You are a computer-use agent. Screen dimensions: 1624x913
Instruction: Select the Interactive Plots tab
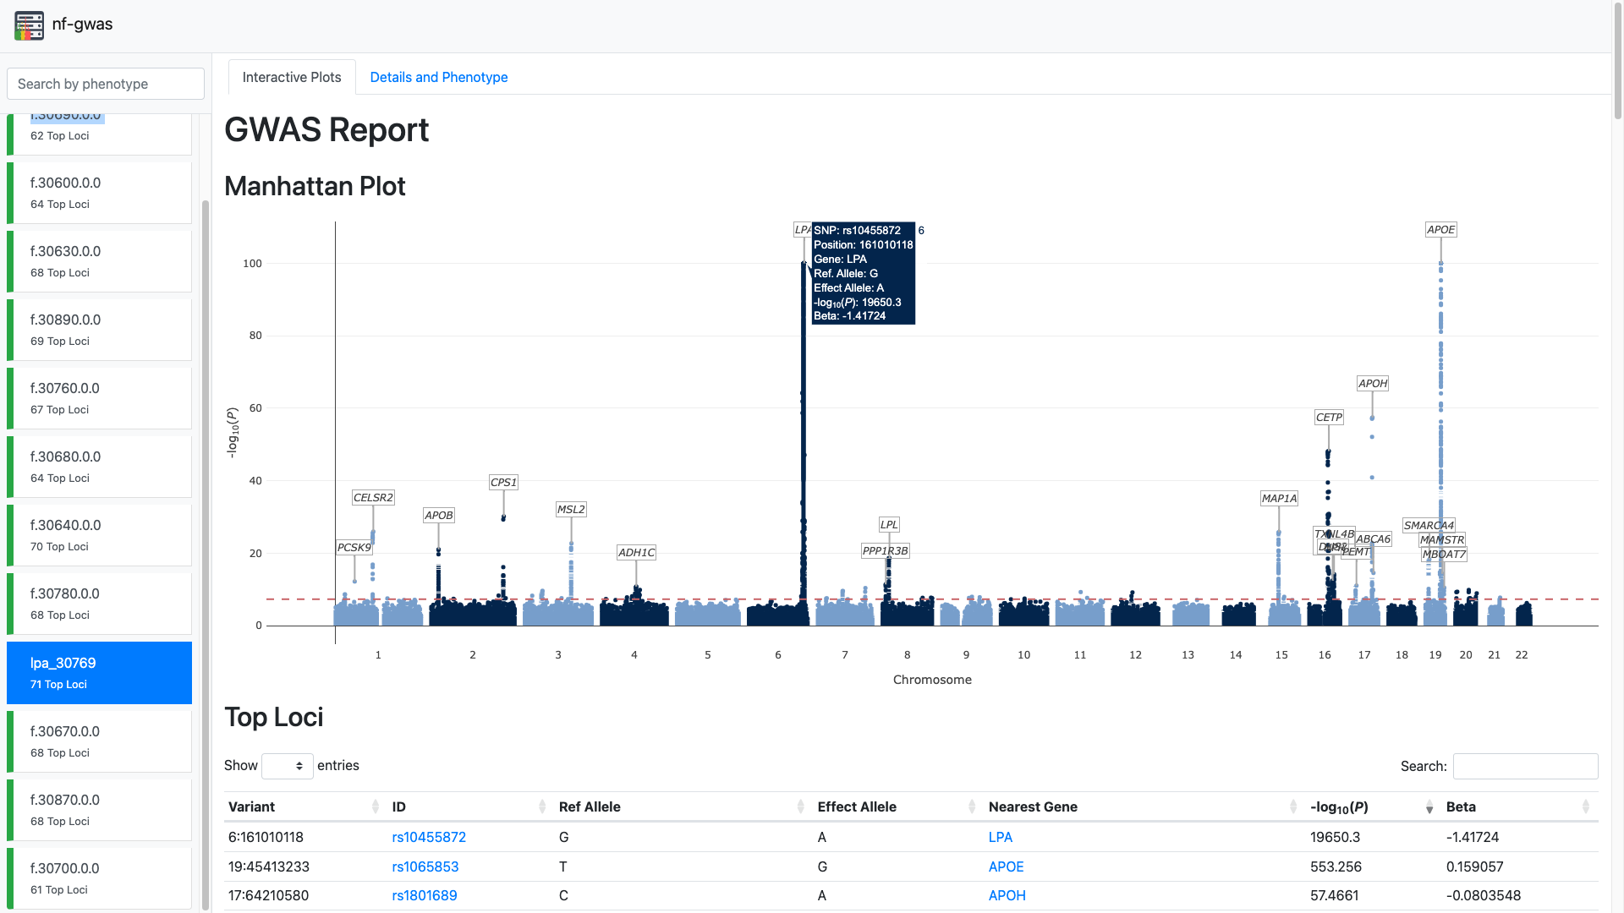tap(292, 77)
